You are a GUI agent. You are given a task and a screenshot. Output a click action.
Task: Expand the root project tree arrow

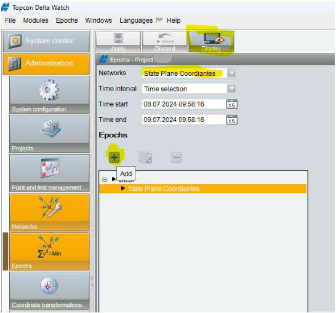click(x=114, y=179)
